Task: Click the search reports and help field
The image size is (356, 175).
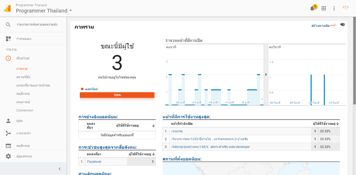Action: 37,24
